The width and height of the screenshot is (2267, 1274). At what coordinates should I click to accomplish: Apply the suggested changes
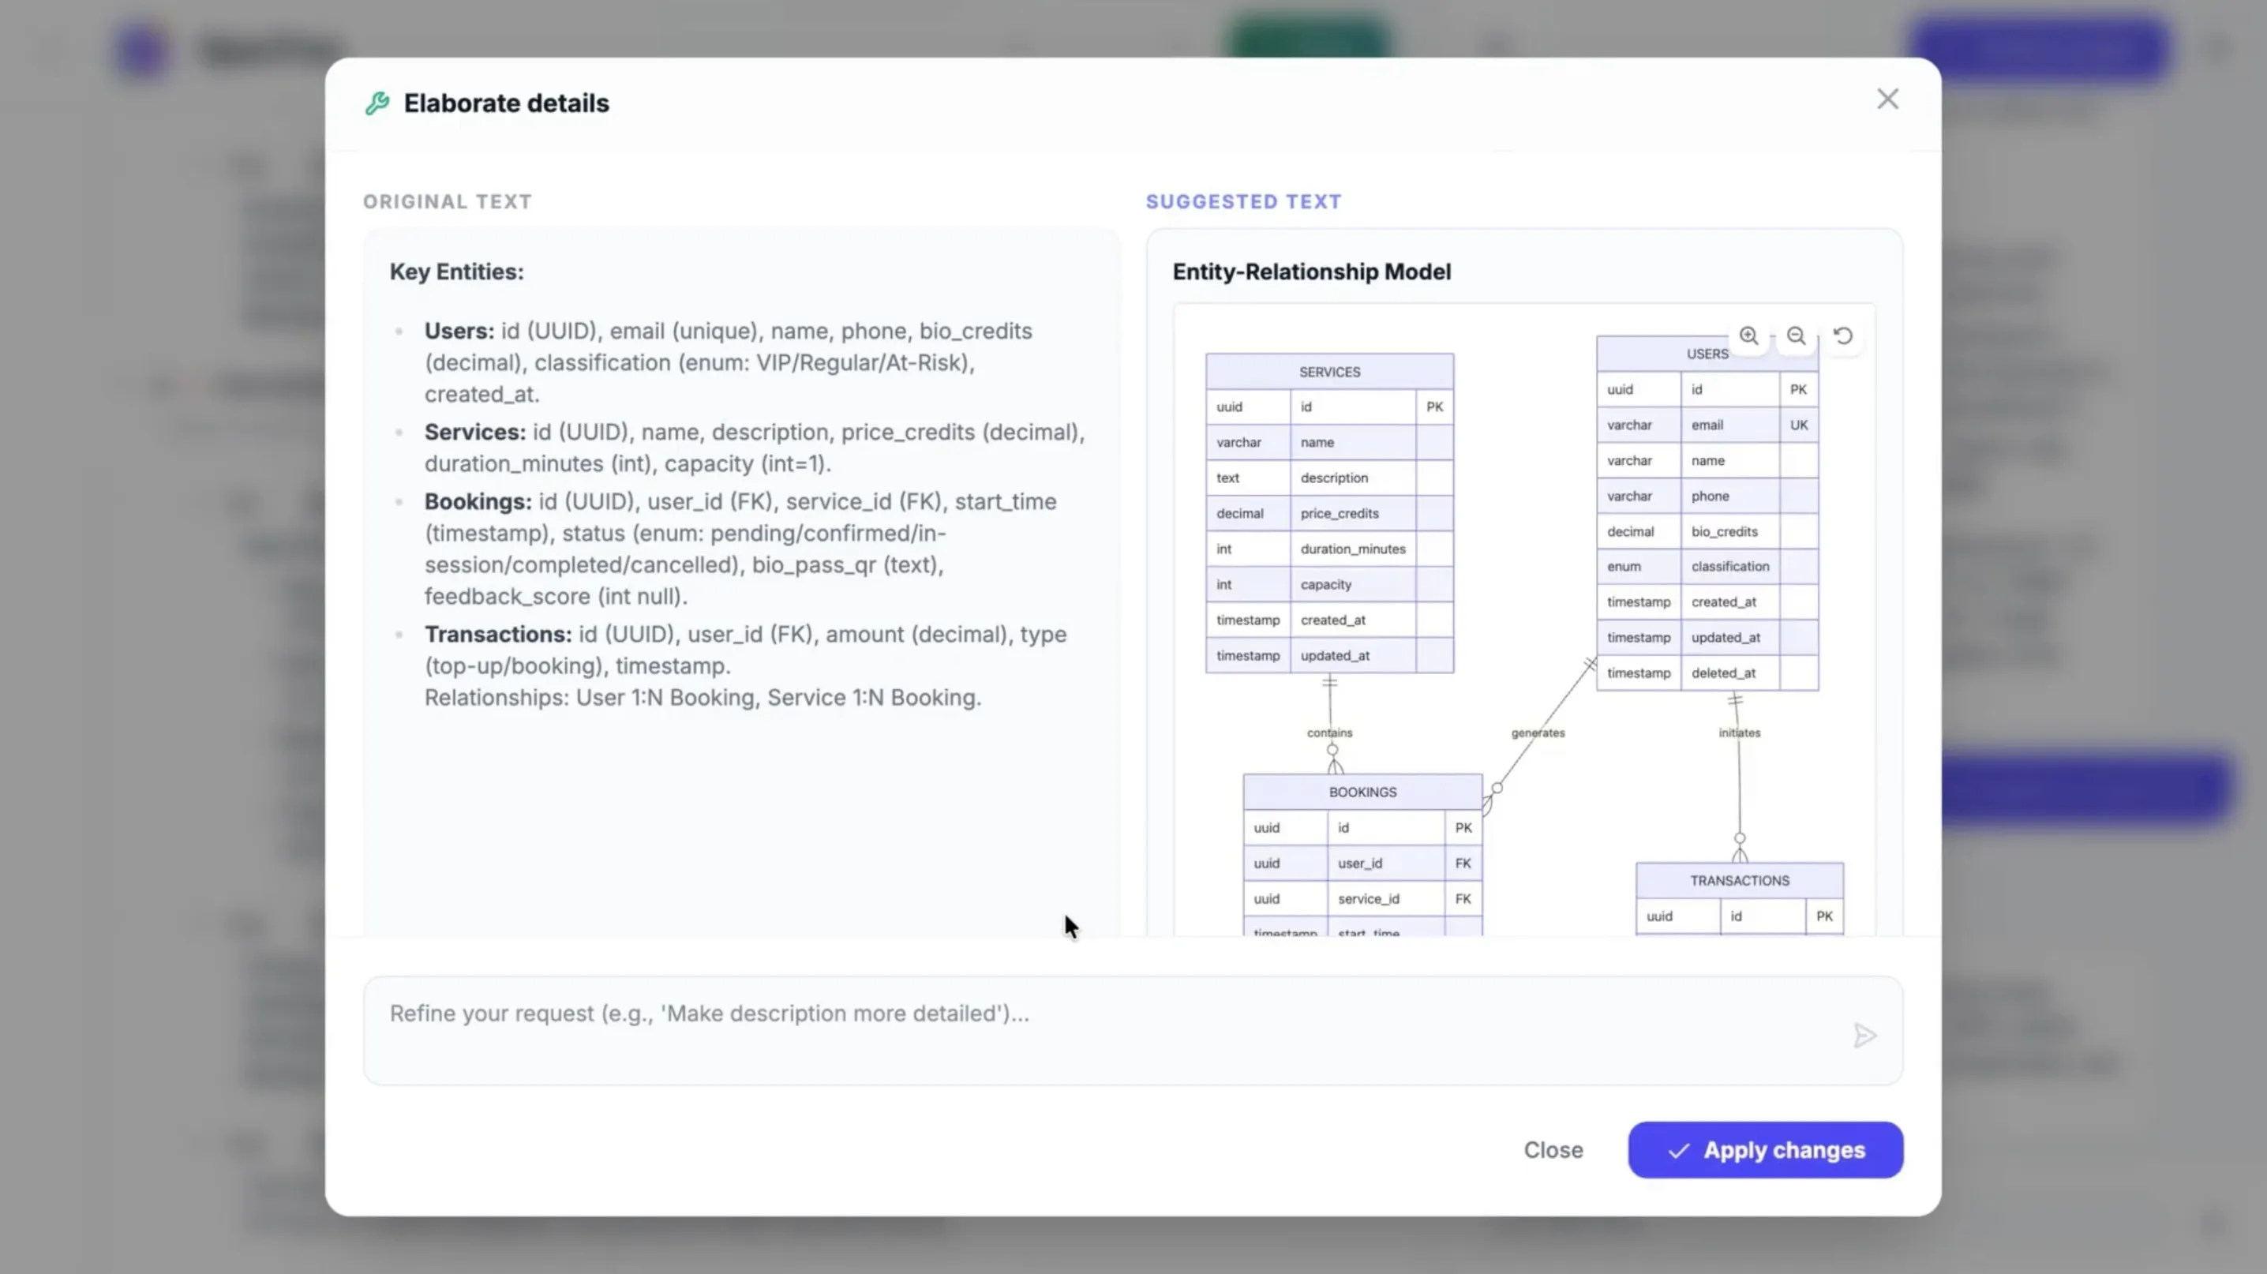point(1764,1150)
